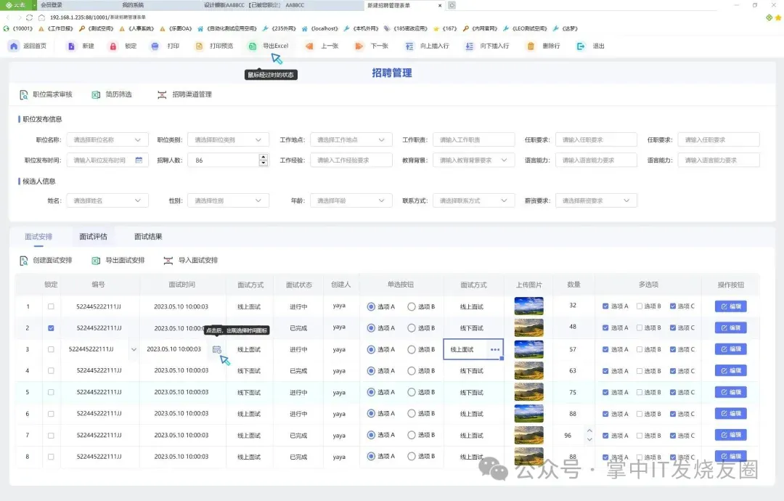
Task: Open the 职位类别 dropdown
Action: click(229, 140)
